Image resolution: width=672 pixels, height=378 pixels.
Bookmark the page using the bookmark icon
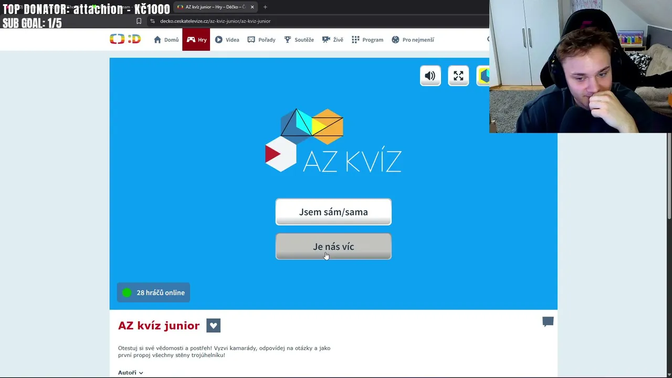click(139, 21)
